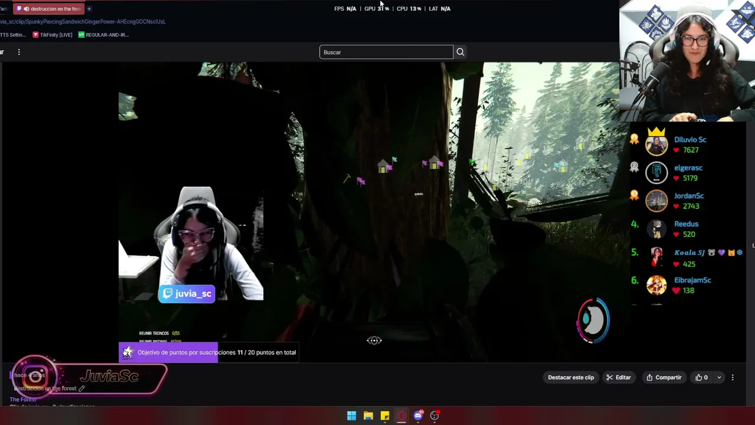Screen dimensions: 755x425
Task: Click Koala SJ's avatar in the leaderboard
Action: [656, 257]
